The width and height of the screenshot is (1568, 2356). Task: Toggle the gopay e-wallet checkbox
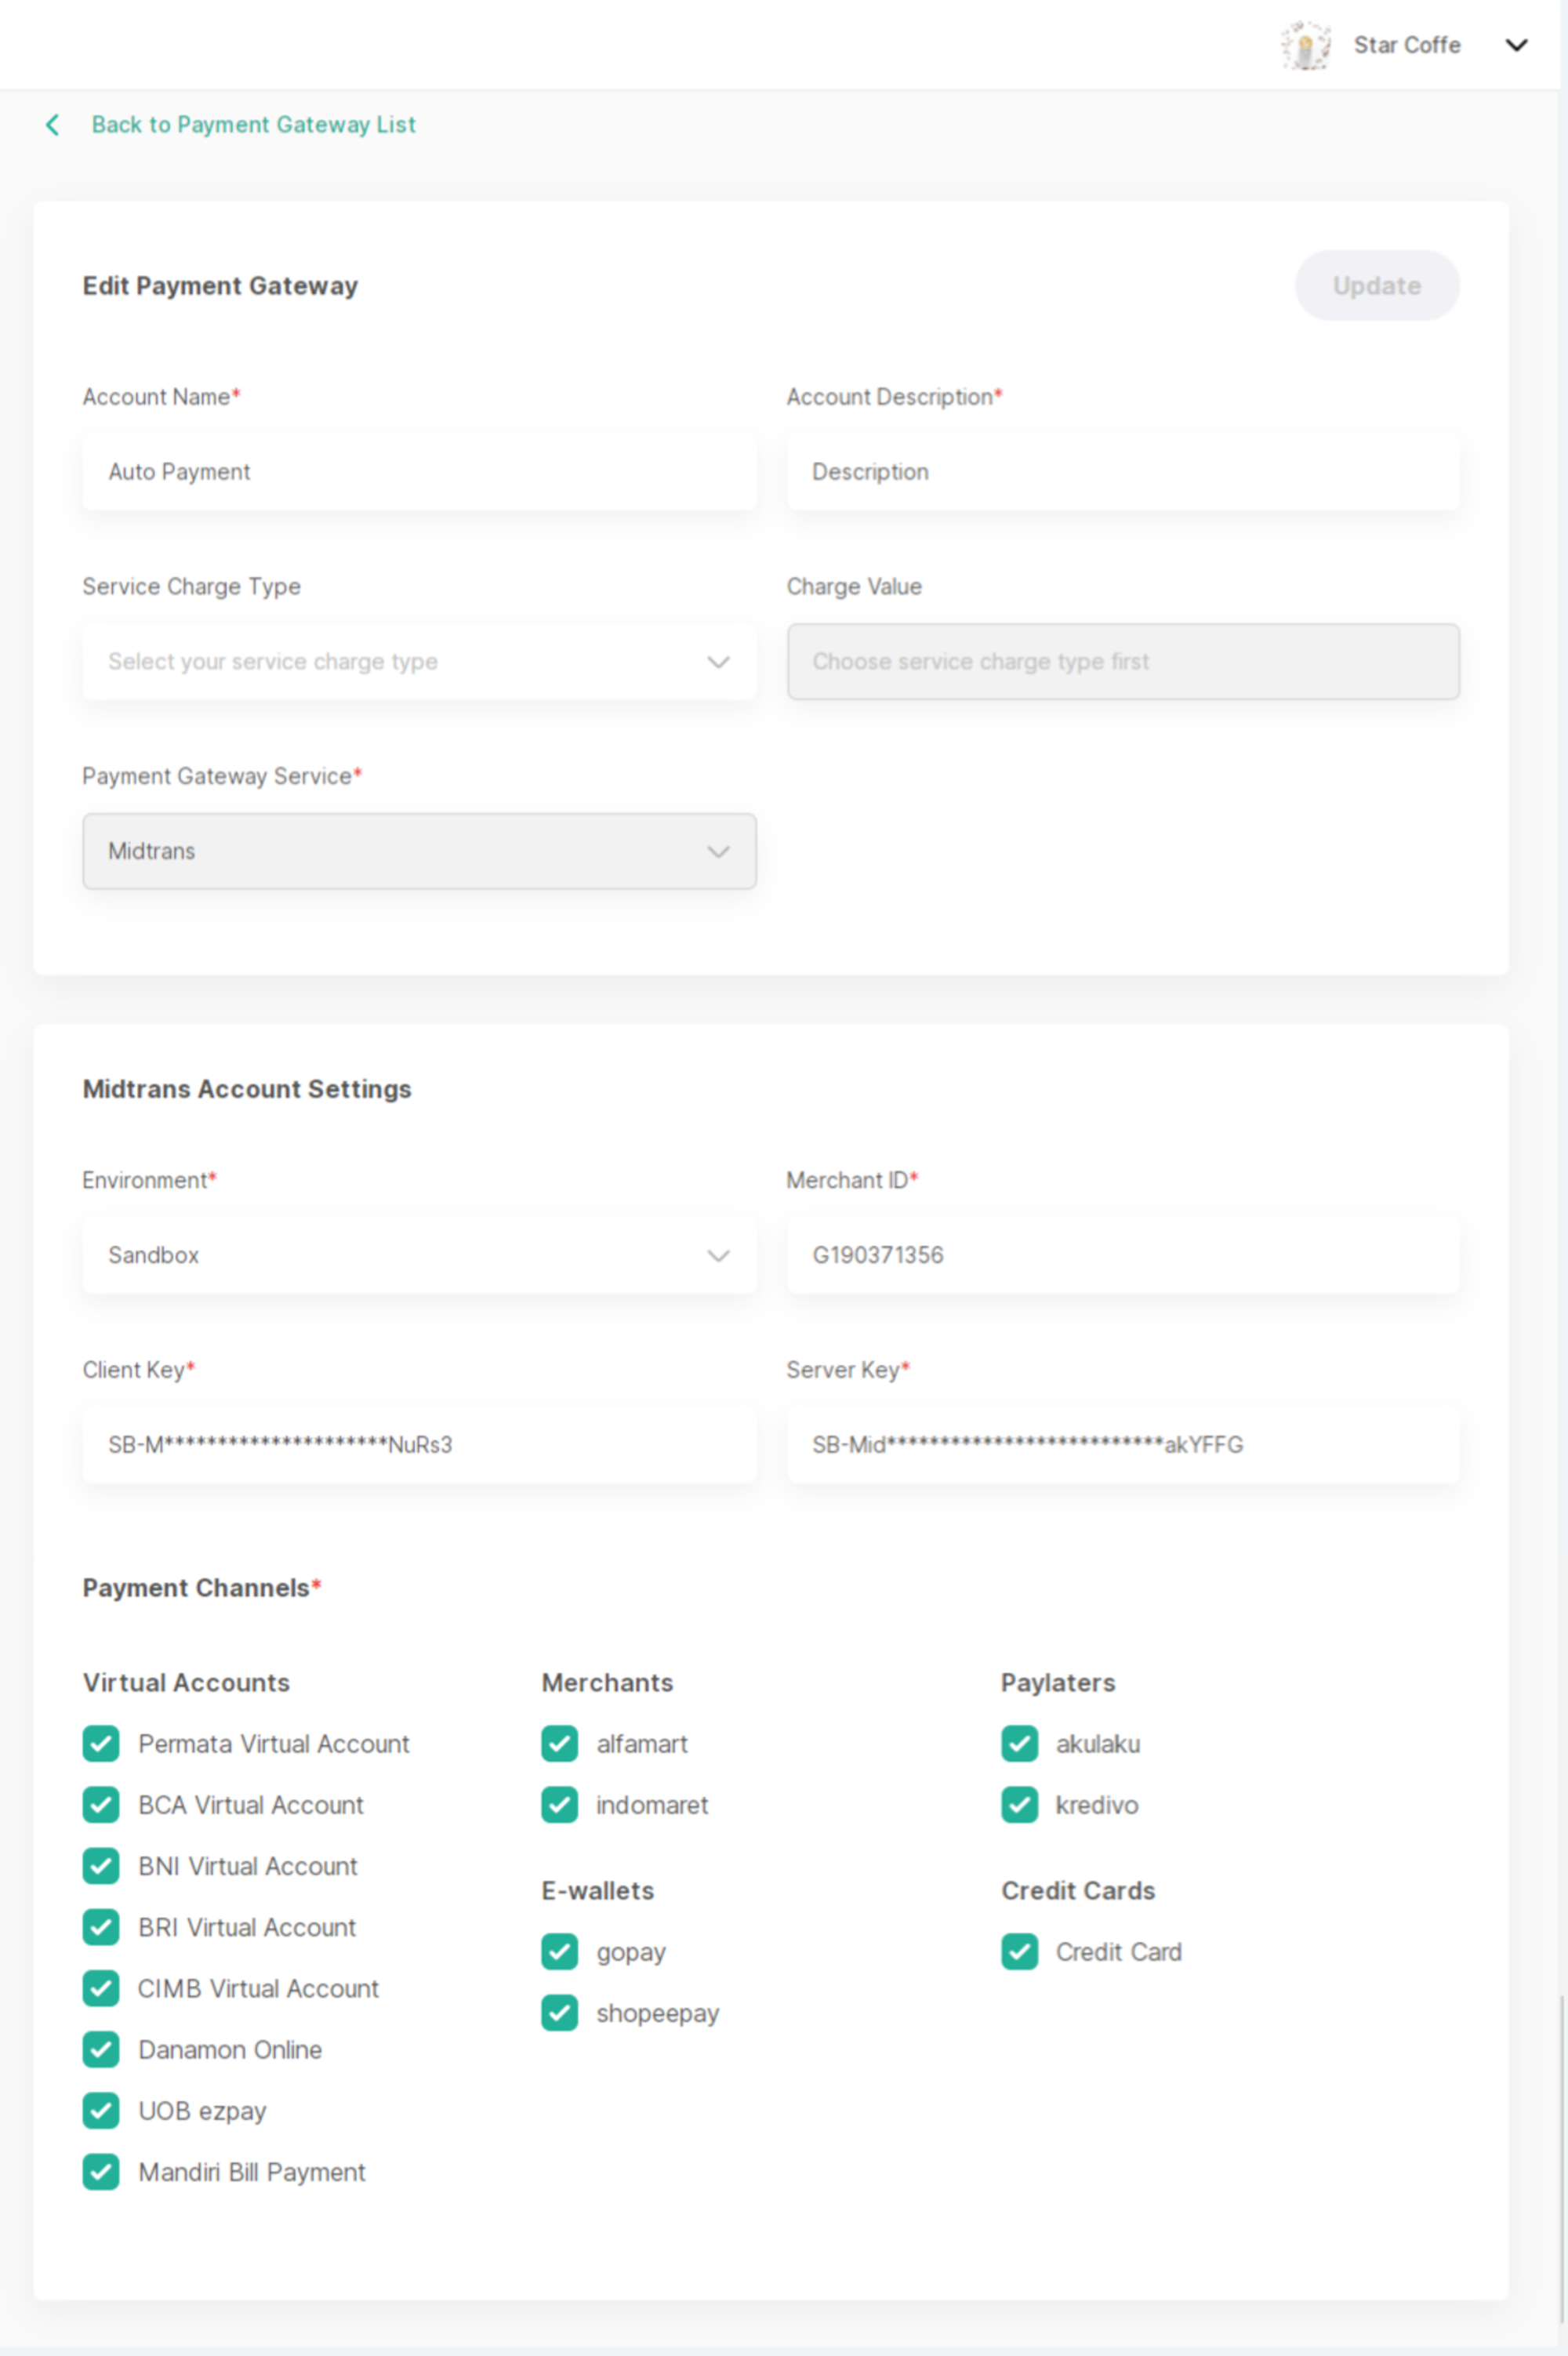tap(560, 1952)
